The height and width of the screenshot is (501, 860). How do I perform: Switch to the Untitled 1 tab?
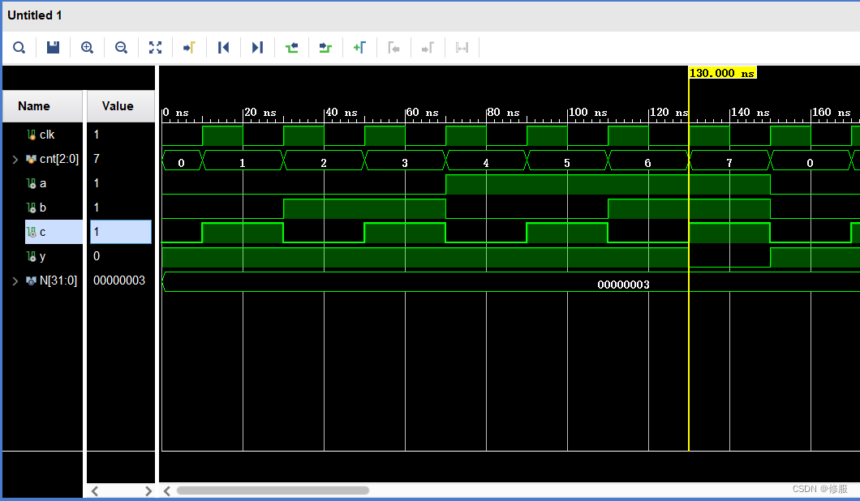click(x=34, y=15)
